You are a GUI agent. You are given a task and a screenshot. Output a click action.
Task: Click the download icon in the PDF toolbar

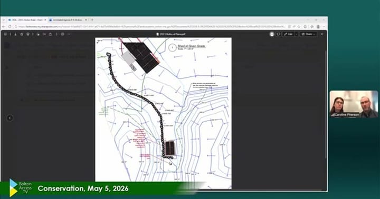(x=15, y=34)
